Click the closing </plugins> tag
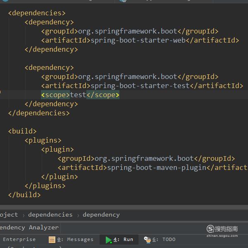The image size is (248, 248). click(45, 186)
